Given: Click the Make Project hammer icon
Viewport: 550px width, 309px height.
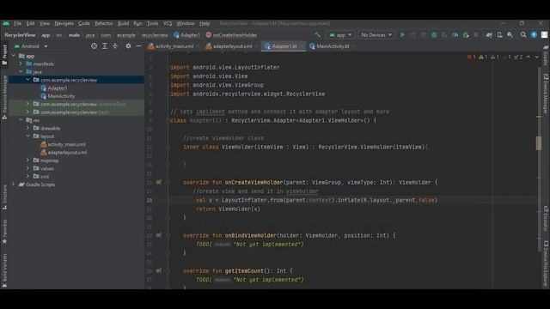Looking at the screenshot, I should [x=317, y=34].
